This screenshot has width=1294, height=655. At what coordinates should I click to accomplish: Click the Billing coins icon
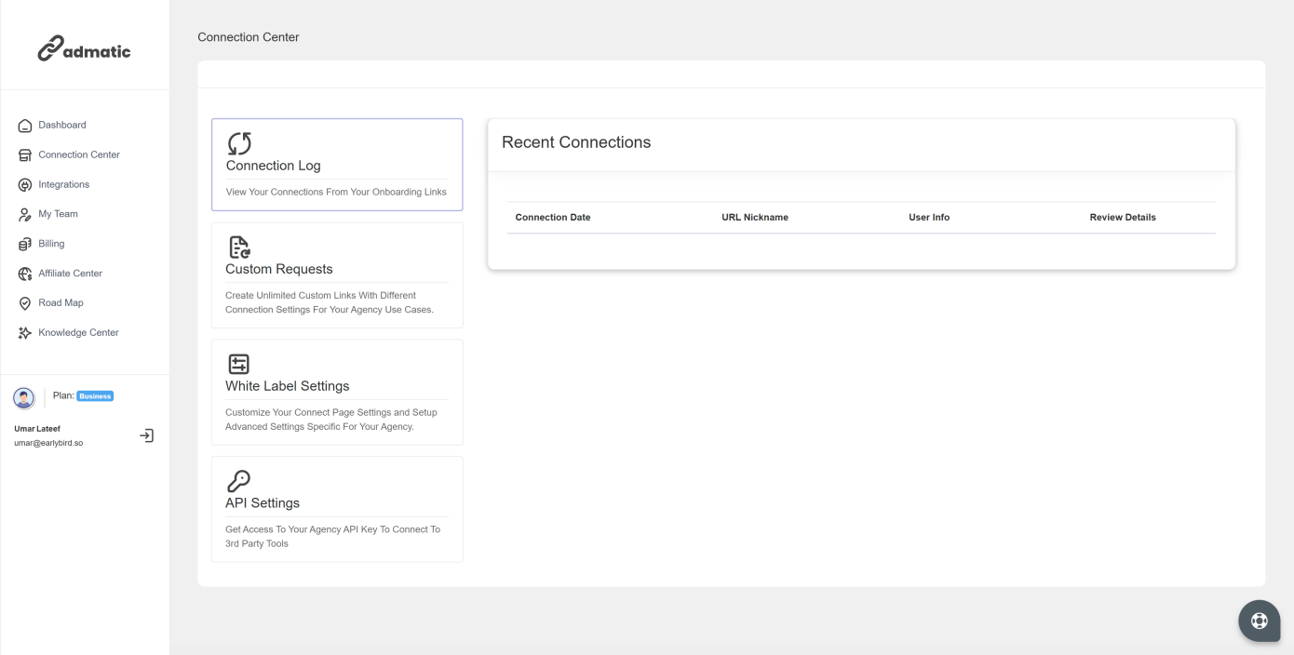[x=25, y=244]
